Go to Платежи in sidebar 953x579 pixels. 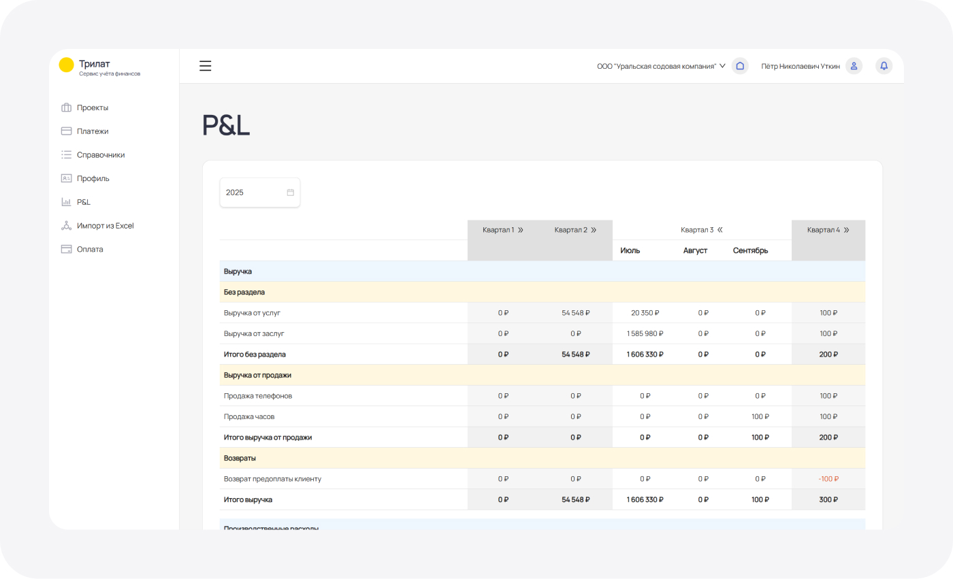click(93, 131)
